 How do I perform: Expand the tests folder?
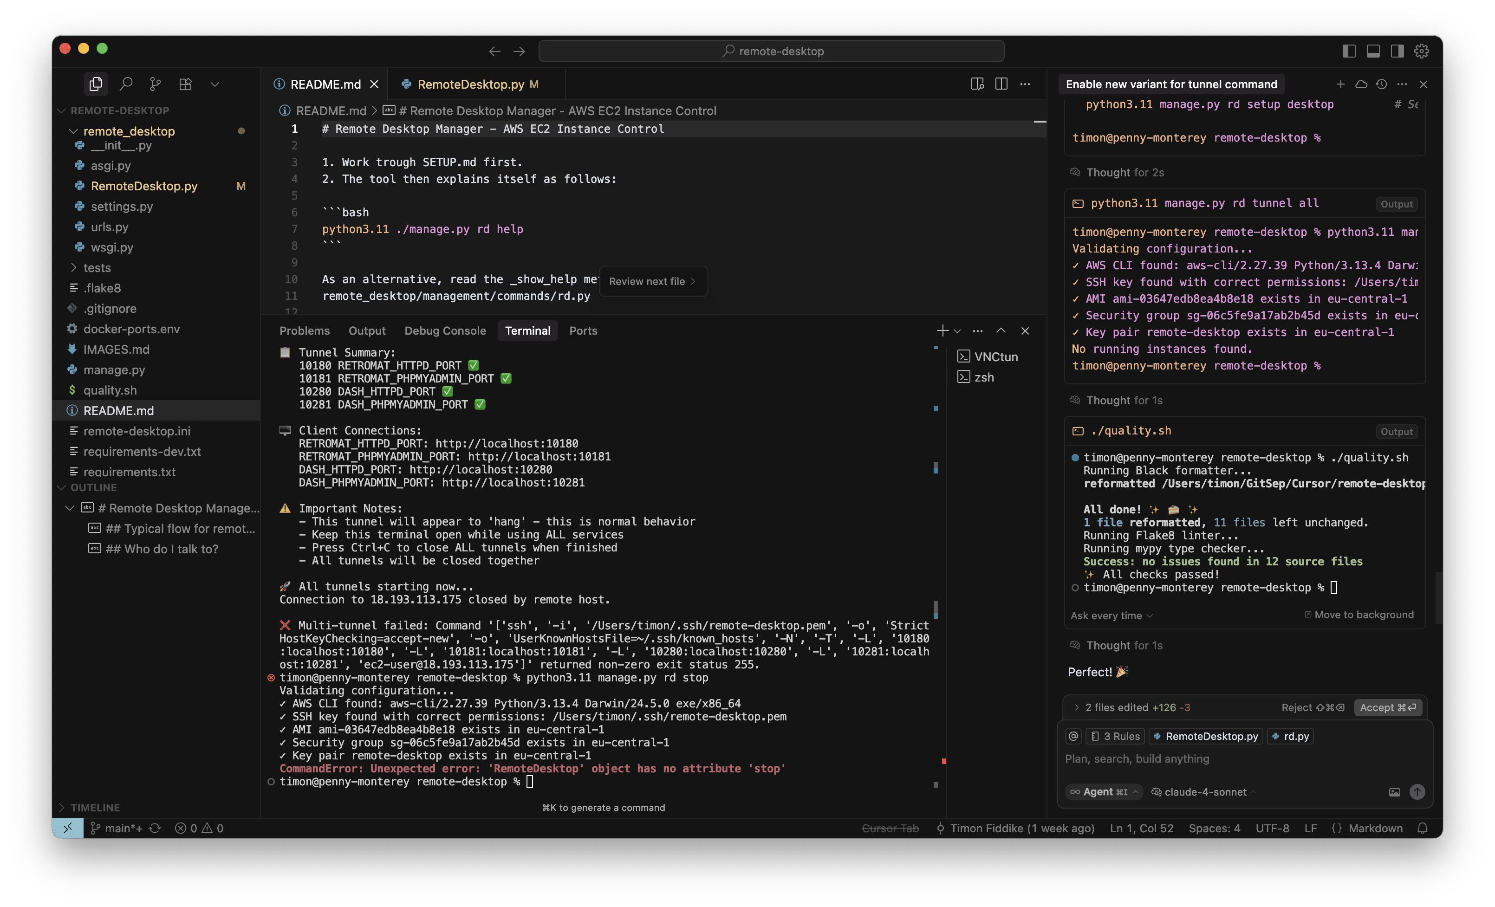[97, 267]
